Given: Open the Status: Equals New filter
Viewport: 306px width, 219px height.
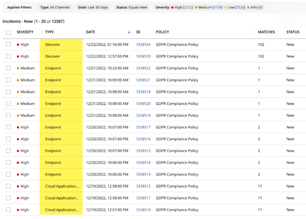Looking at the screenshot, I should pyautogui.click(x=131, y=8).
